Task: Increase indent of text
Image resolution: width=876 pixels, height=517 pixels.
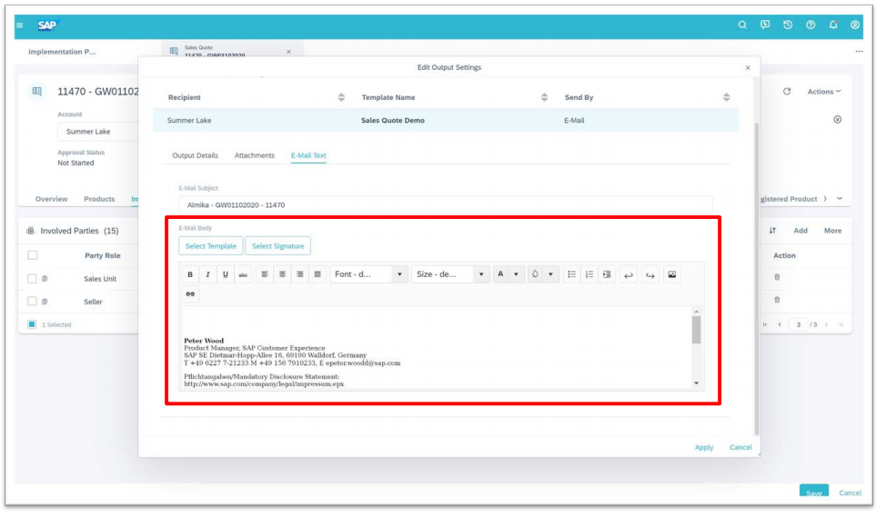Action: (x=607, y=274)
